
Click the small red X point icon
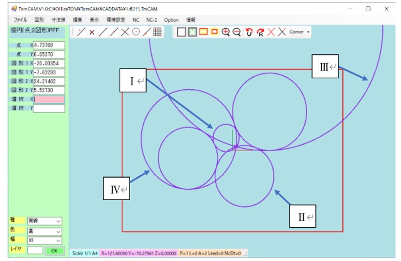point(92,33)
